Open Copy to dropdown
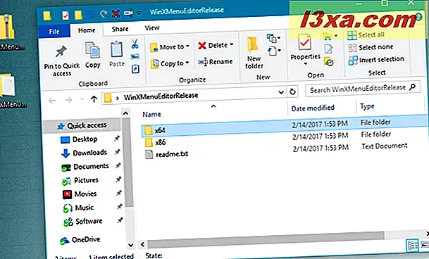The height and width of the screenshot is (259, 429). pyautogui.click(x=170, y=64)
